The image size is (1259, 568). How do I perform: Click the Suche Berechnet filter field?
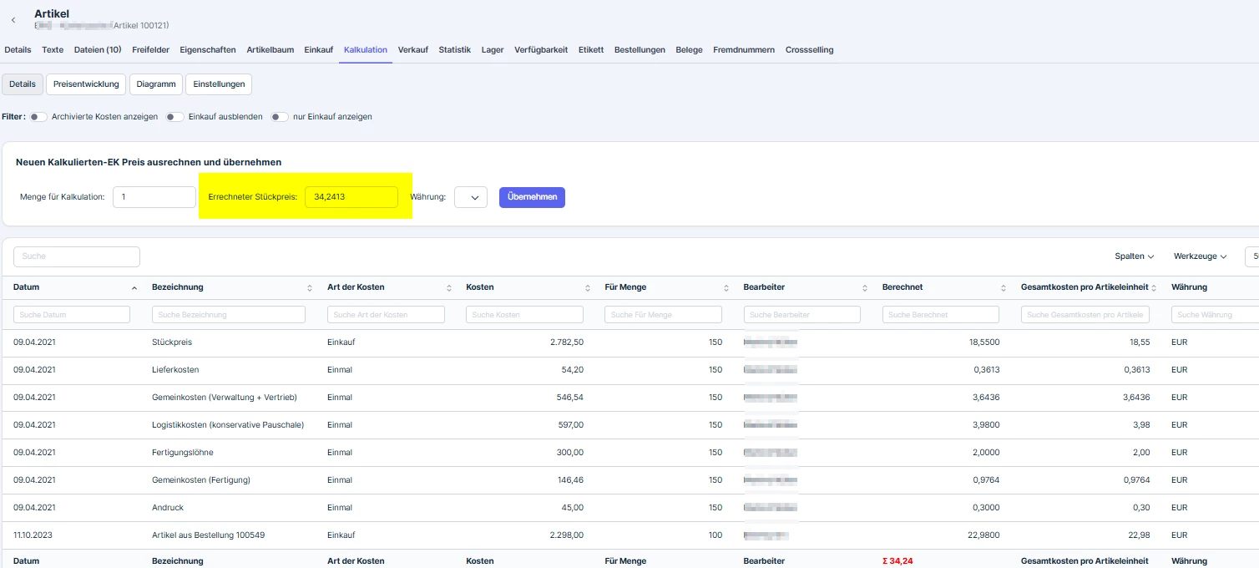940,314
